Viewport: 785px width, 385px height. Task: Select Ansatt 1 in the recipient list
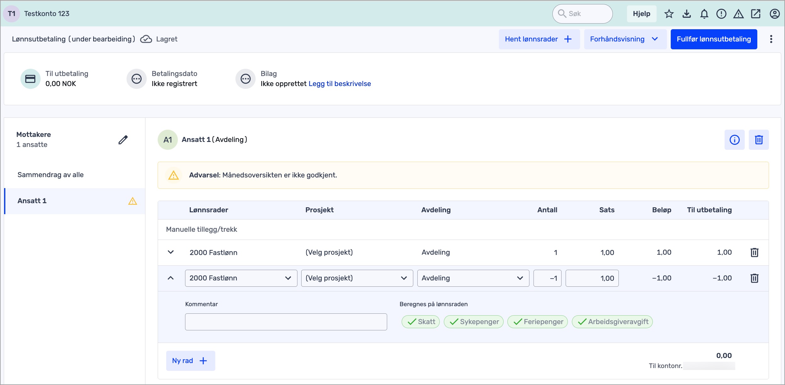tap(74, 201)
